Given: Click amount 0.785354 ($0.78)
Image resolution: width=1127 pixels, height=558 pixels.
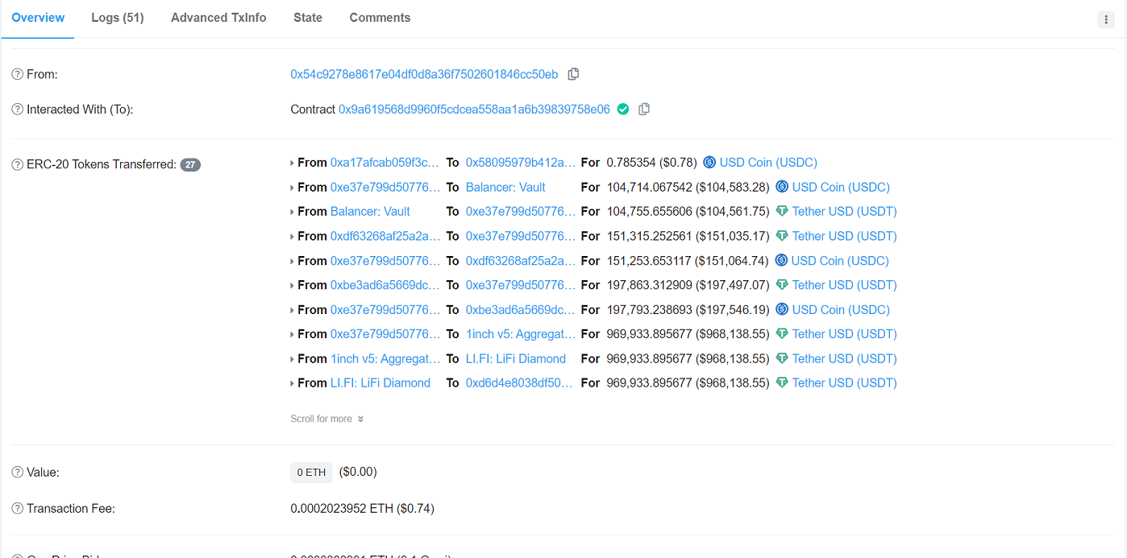Looking at the screenshot, I should point(651,163).
